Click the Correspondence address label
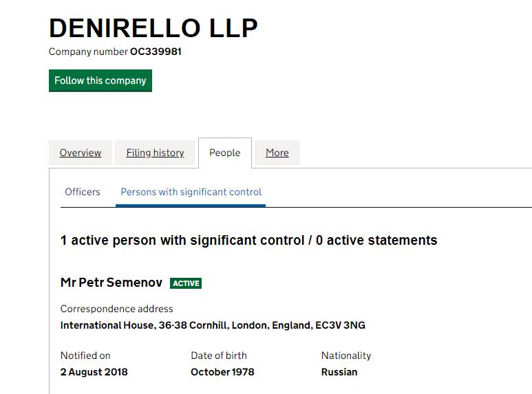The width and height of the screenshot is (532, 394). pos(117,309)
